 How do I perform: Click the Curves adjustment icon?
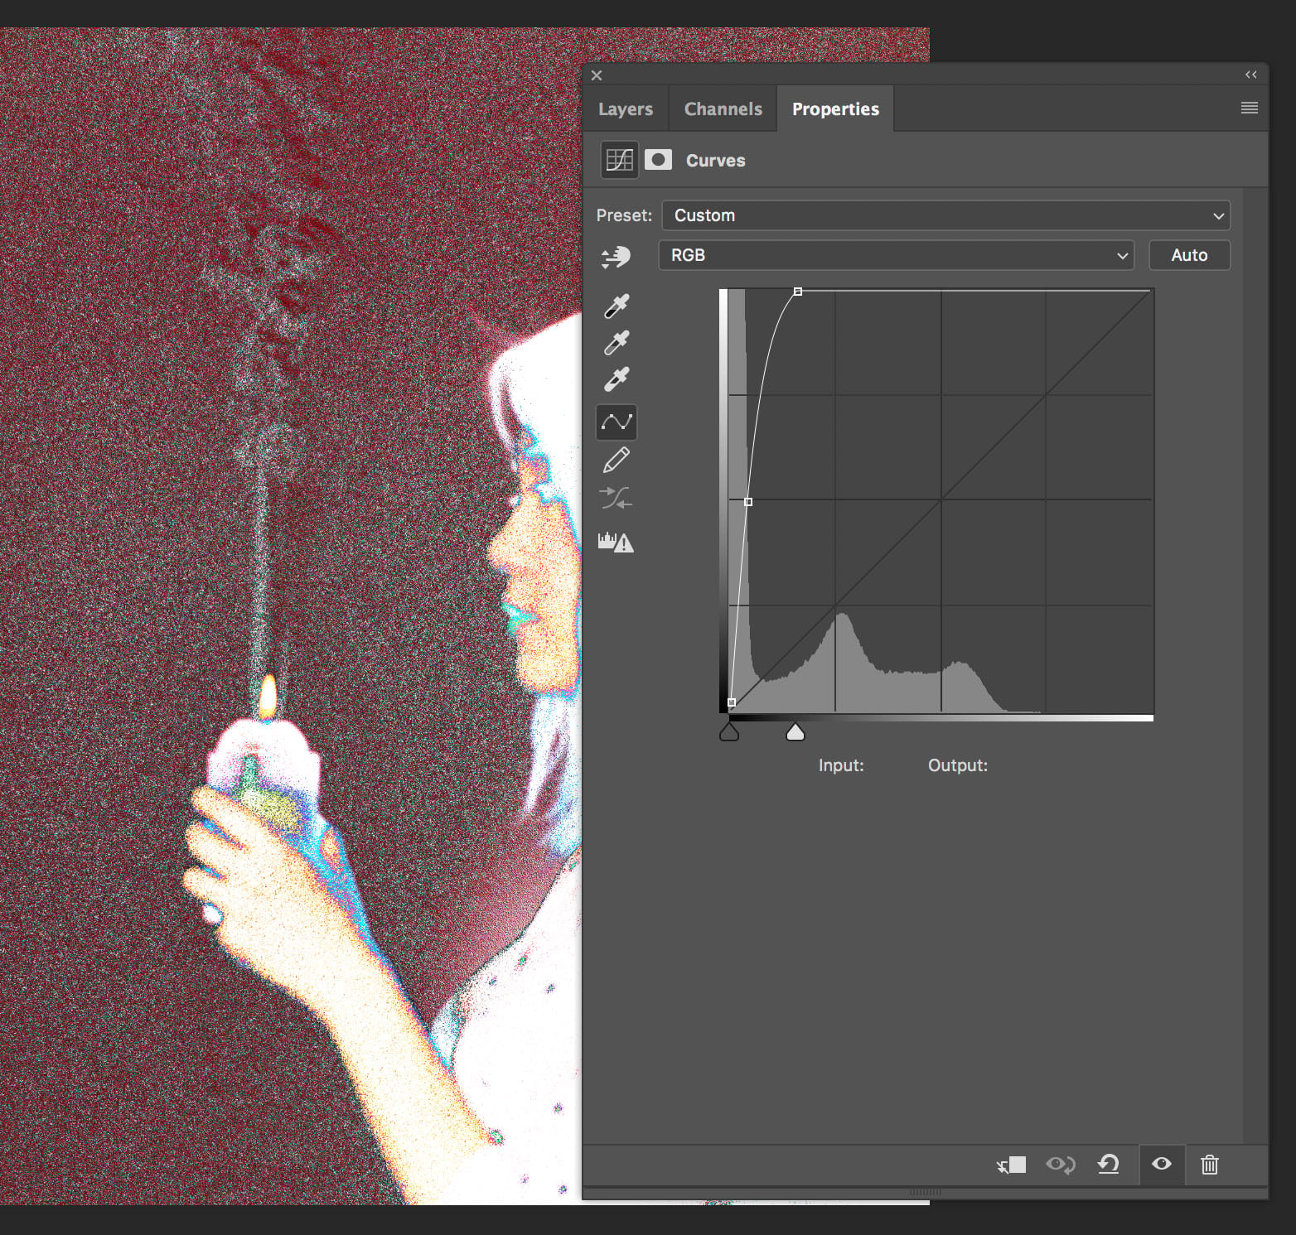coord(620,160)
